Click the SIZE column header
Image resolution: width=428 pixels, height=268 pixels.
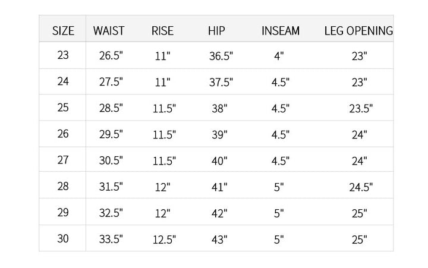click(x=64, y=30)
